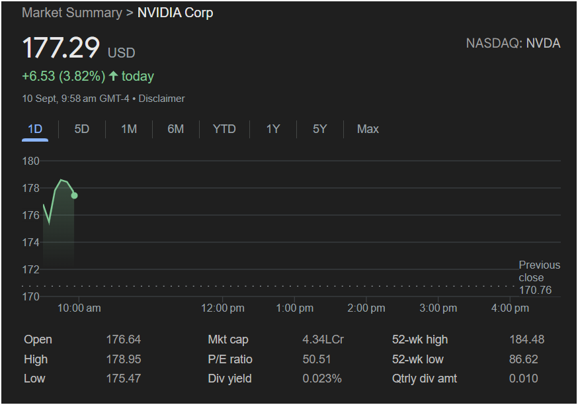This screenshot has height=405, width=578.
Task: Click the green price marker dot on chart
Action: click(x=74, y=195)
